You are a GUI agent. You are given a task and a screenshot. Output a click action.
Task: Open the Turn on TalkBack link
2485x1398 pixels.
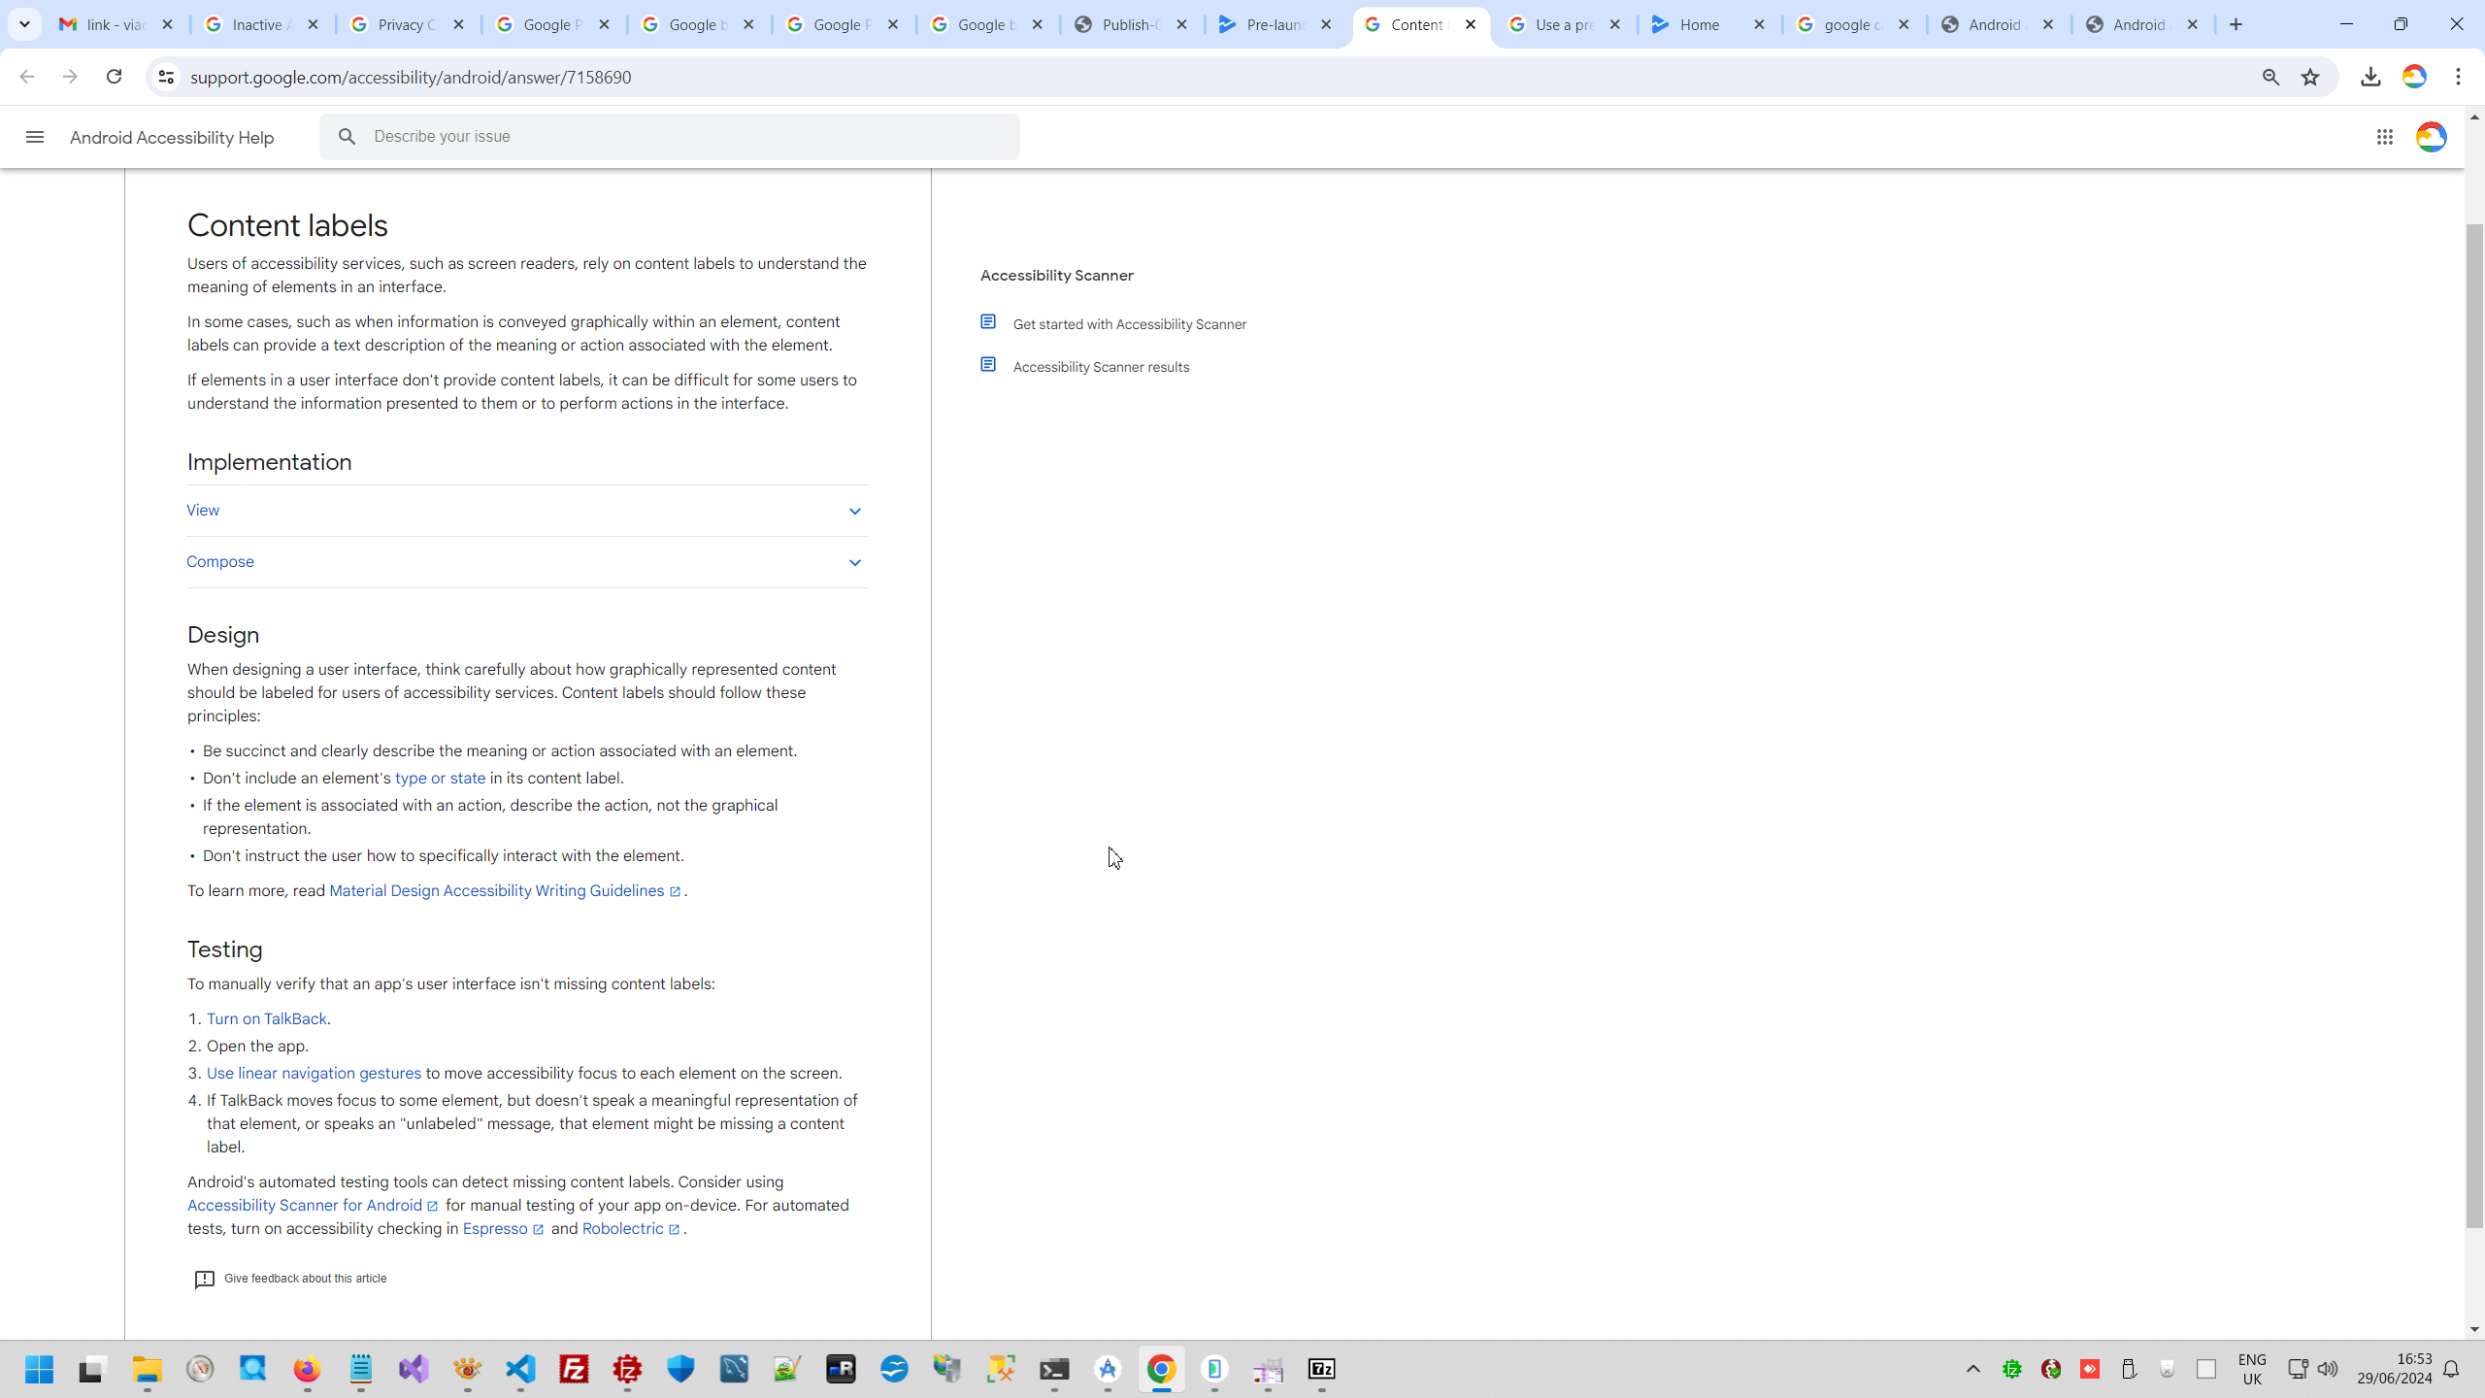tap(266, 1018)
